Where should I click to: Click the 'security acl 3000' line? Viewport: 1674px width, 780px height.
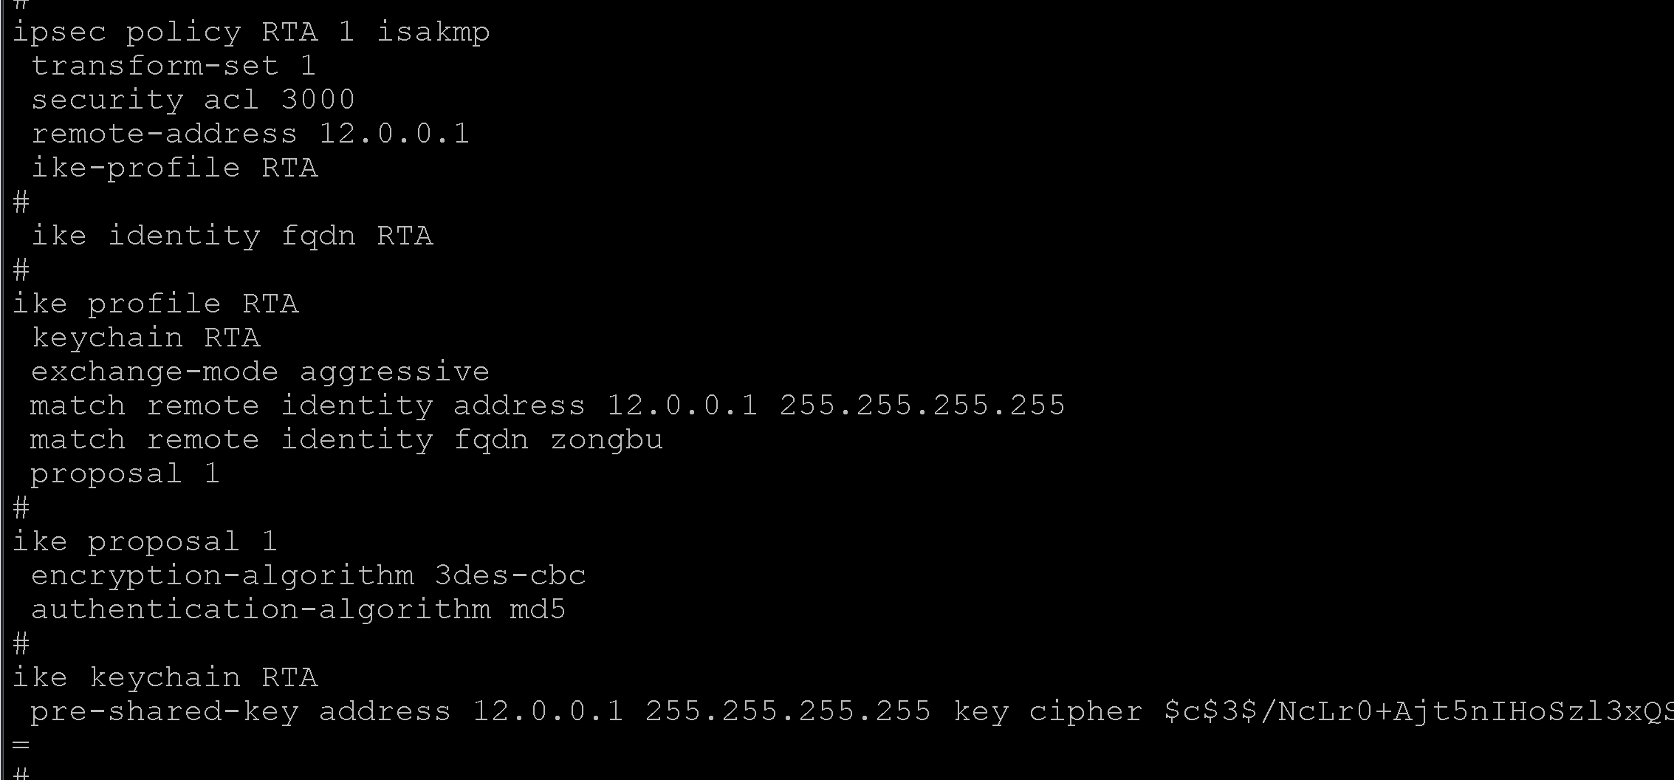pos(193,100)
